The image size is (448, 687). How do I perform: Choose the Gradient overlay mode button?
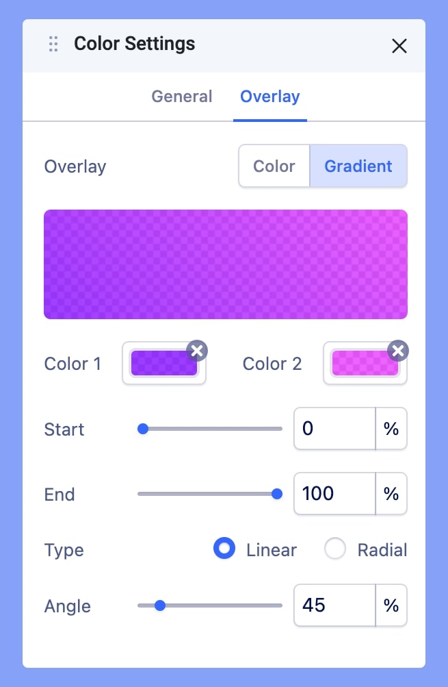pyautogui.click(x=358, y=166)
